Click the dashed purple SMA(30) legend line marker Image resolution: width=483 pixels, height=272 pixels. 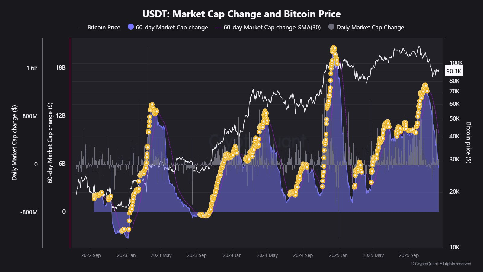point(218,28)
